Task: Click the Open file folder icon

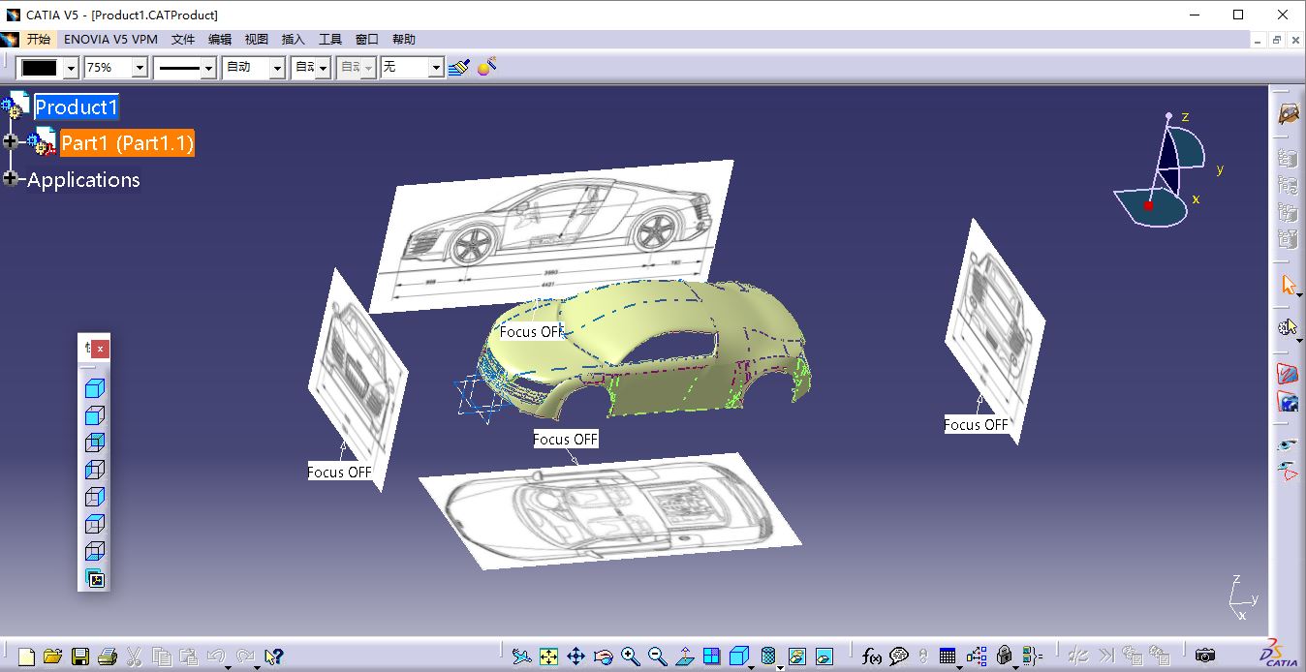Action: (x=53, y=657)
